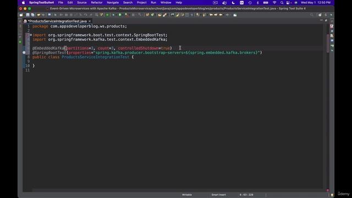Open the File menu
Screen dimensions: 352x198
61,3
